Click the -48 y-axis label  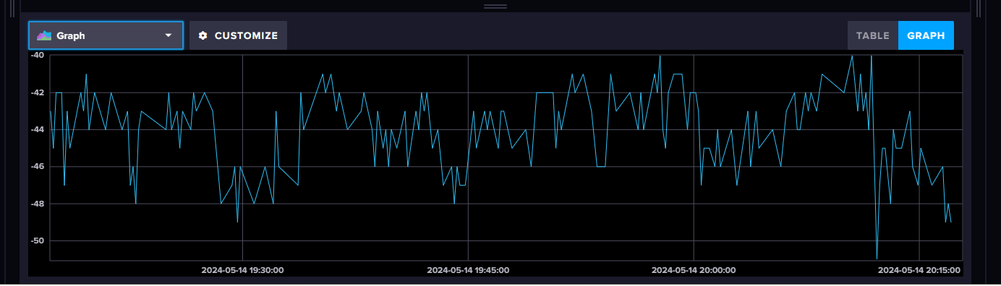point(38,204)
